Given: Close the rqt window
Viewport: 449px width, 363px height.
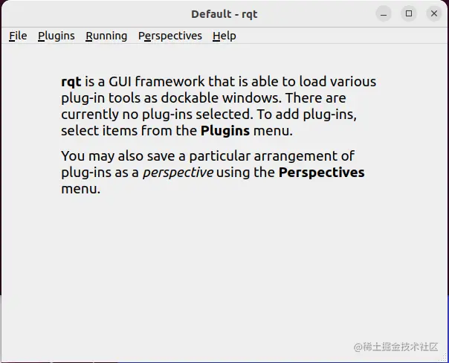Looking at the screenshot, I should tap(434, 13).
